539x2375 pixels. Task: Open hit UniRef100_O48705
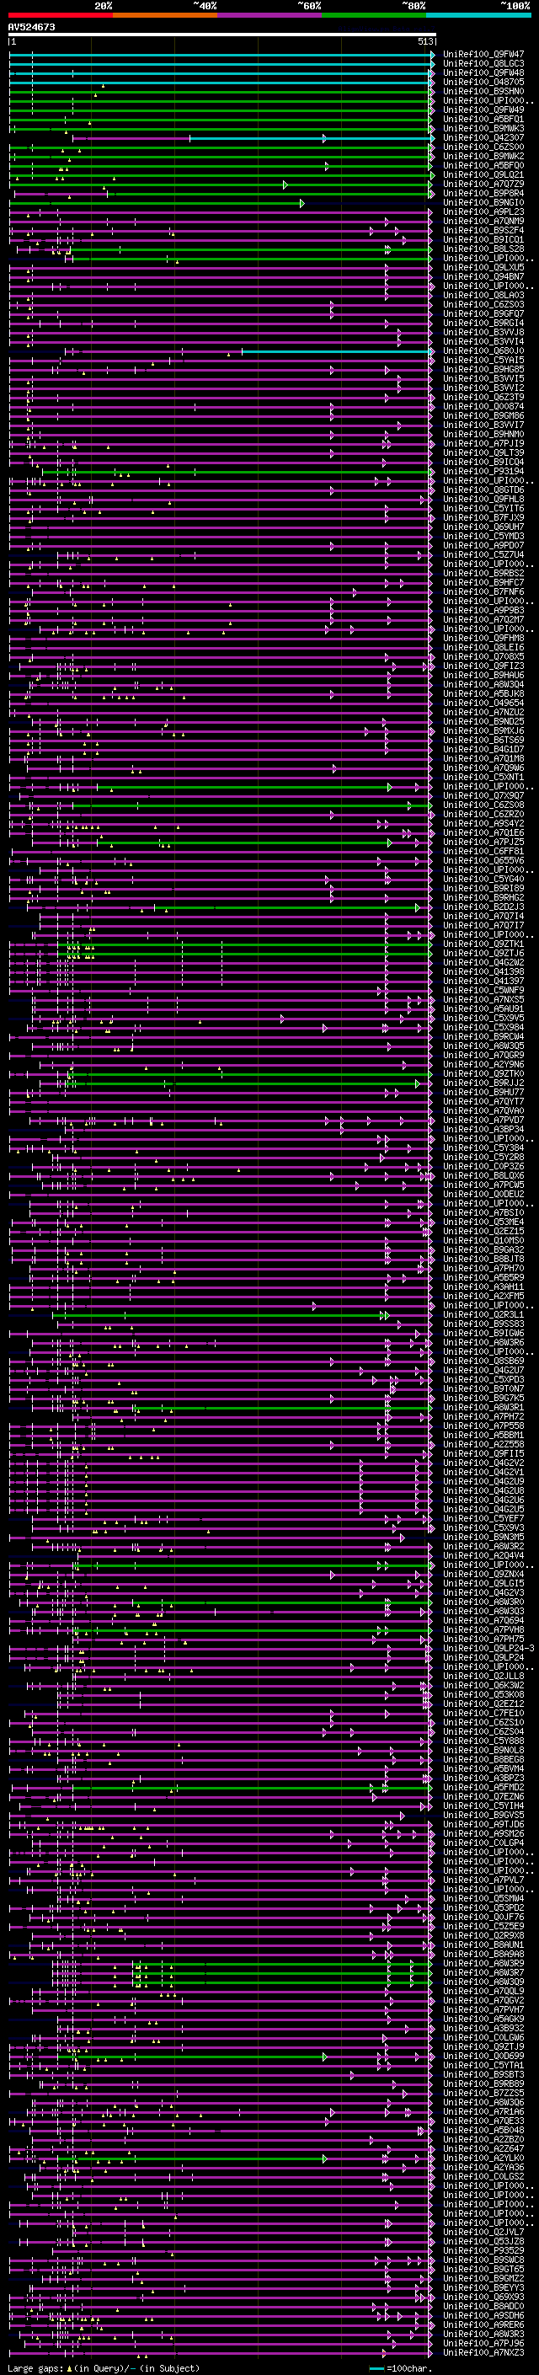pyautogui.click(x=483, y=82)
